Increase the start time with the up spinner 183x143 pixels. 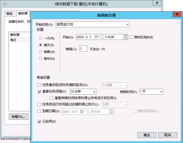tap(125, 36)
